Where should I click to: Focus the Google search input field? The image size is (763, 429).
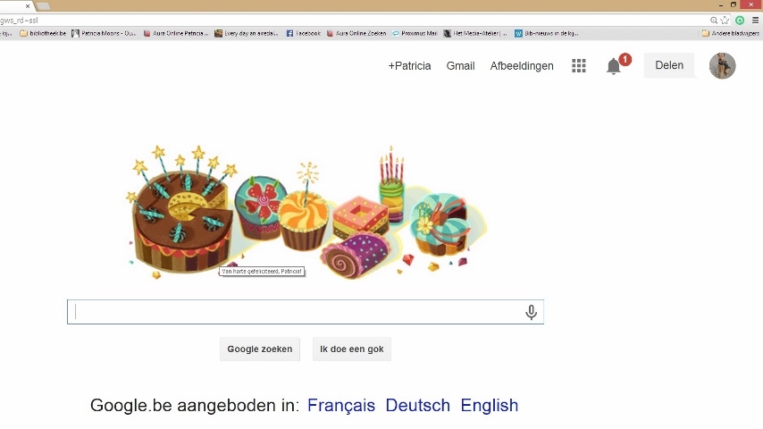coord(295,312)
